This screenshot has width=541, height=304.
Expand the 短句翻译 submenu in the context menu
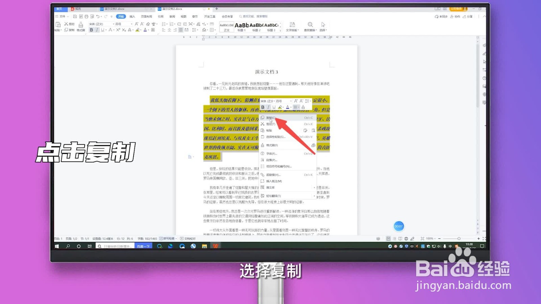[287, 196]
